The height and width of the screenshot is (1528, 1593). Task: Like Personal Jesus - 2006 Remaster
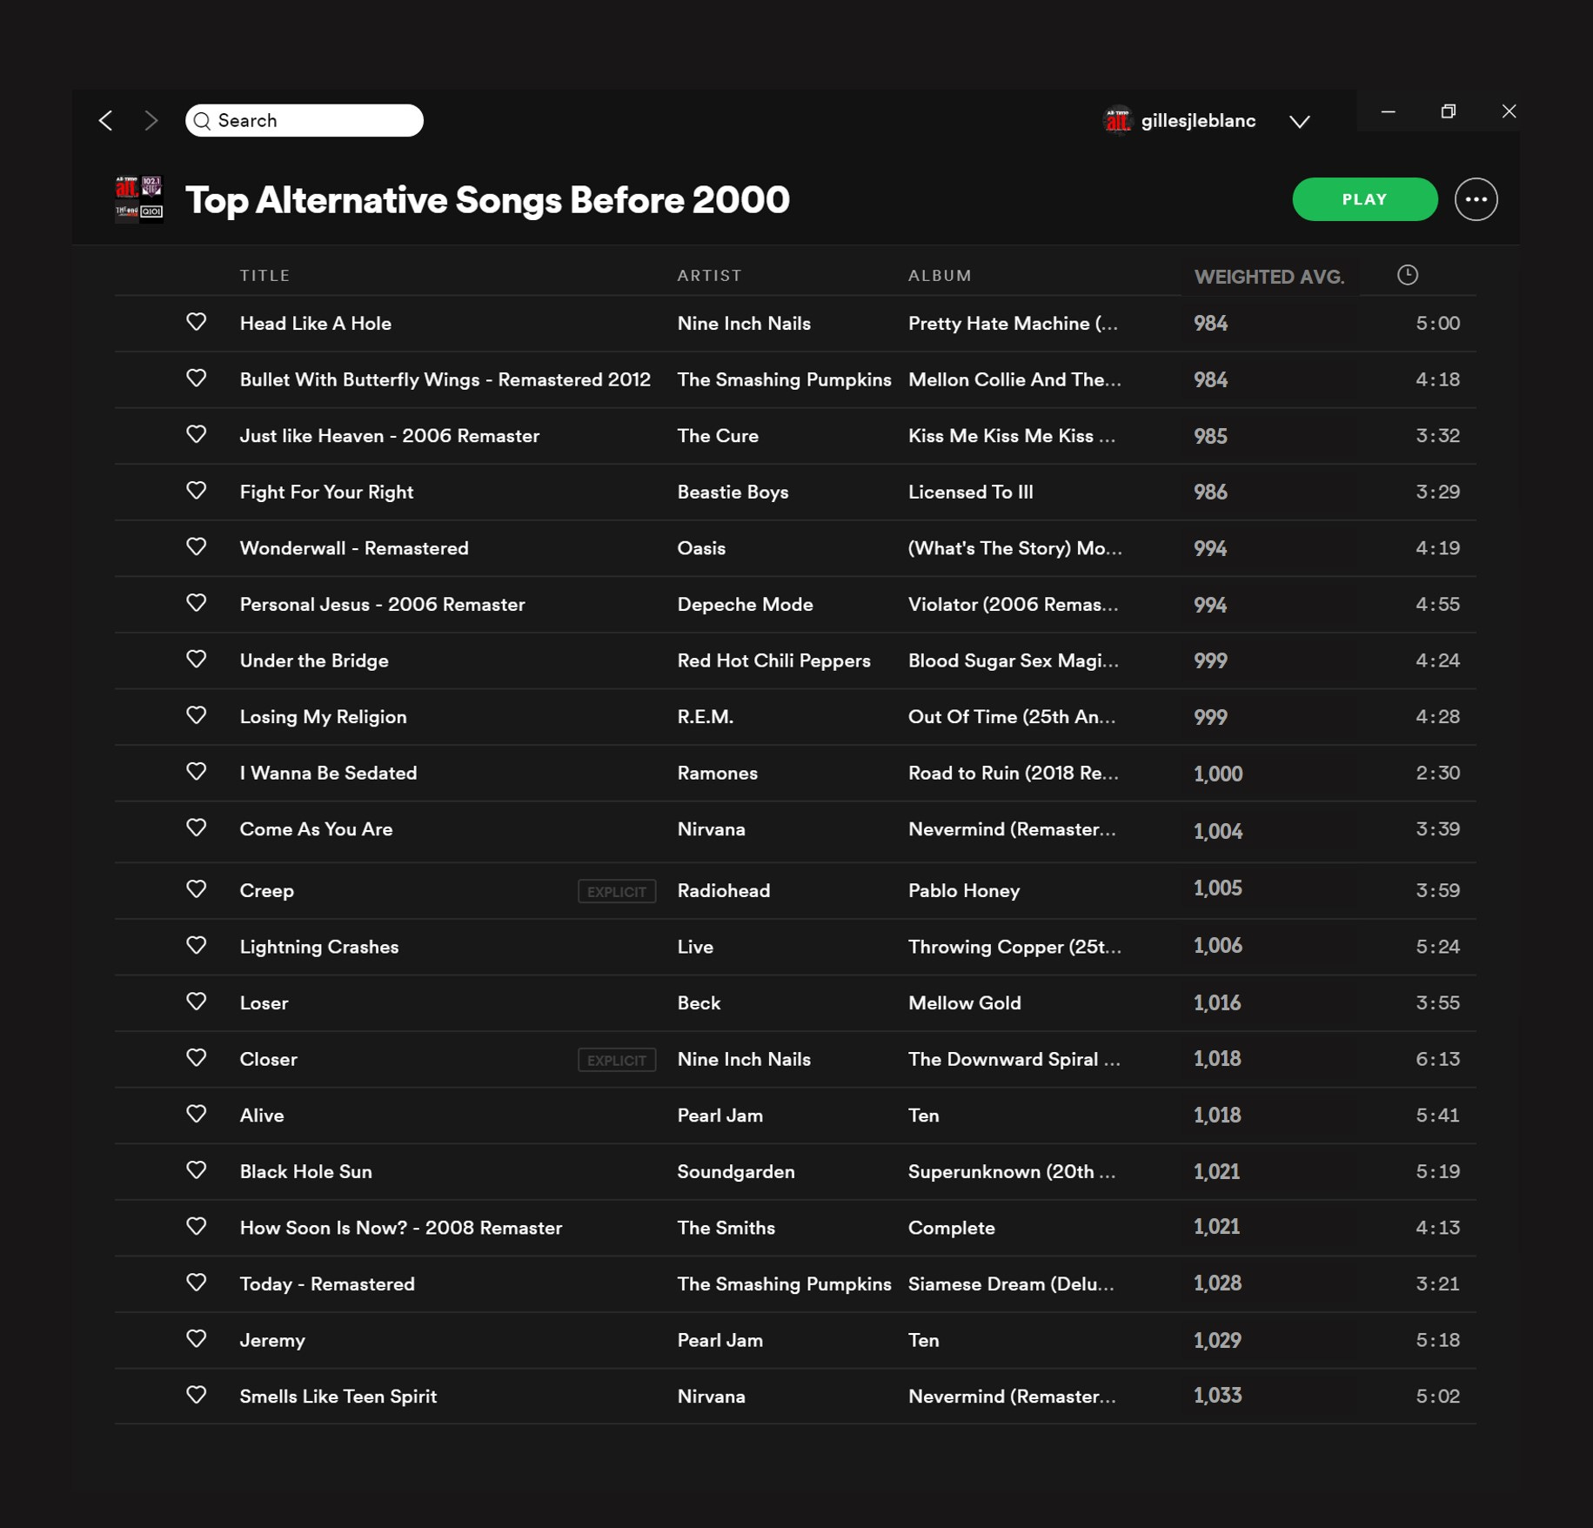(x=196, y=603)
